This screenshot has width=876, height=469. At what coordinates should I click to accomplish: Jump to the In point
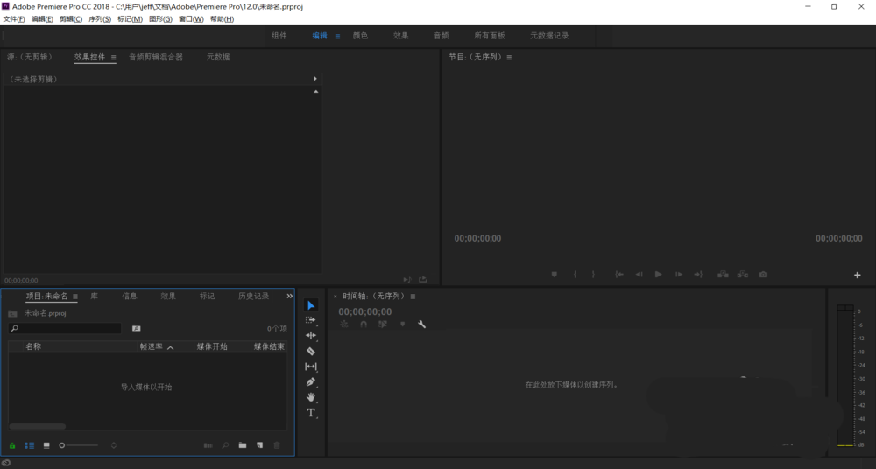click(x=619, y=275)
